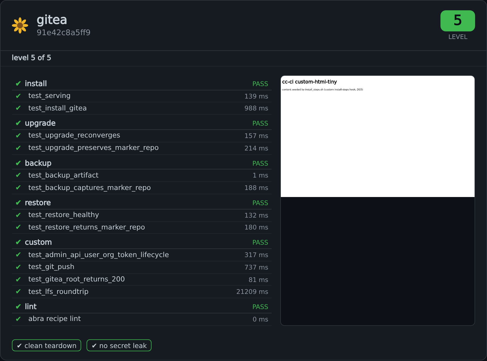Click the test_install_gitea row
This screenshot has width=487, height=361.
[142, 108]
